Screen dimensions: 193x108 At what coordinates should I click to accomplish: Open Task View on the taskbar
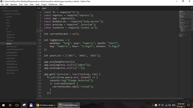[x=17, y=105]
